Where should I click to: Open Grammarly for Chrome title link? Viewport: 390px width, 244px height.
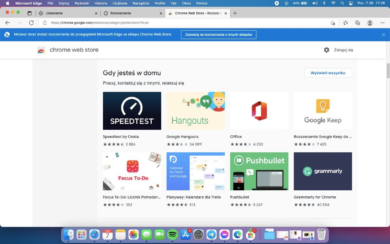tap(315, 197)
